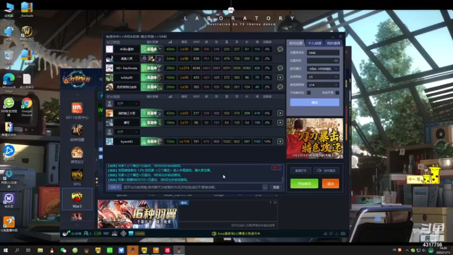The width and height of the screenshot is (453, 255).
Task: Click the plus icon on the Lv.31 row
Action: coord(280,122)
